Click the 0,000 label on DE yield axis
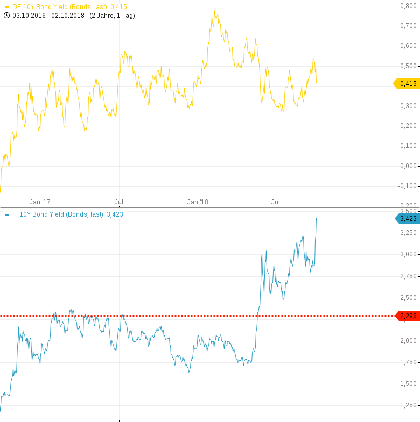 [408, 166]
